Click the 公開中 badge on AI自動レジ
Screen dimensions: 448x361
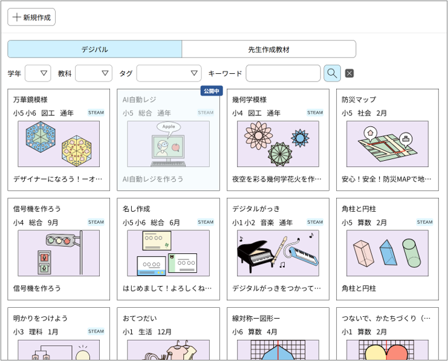tap(212, 91)
